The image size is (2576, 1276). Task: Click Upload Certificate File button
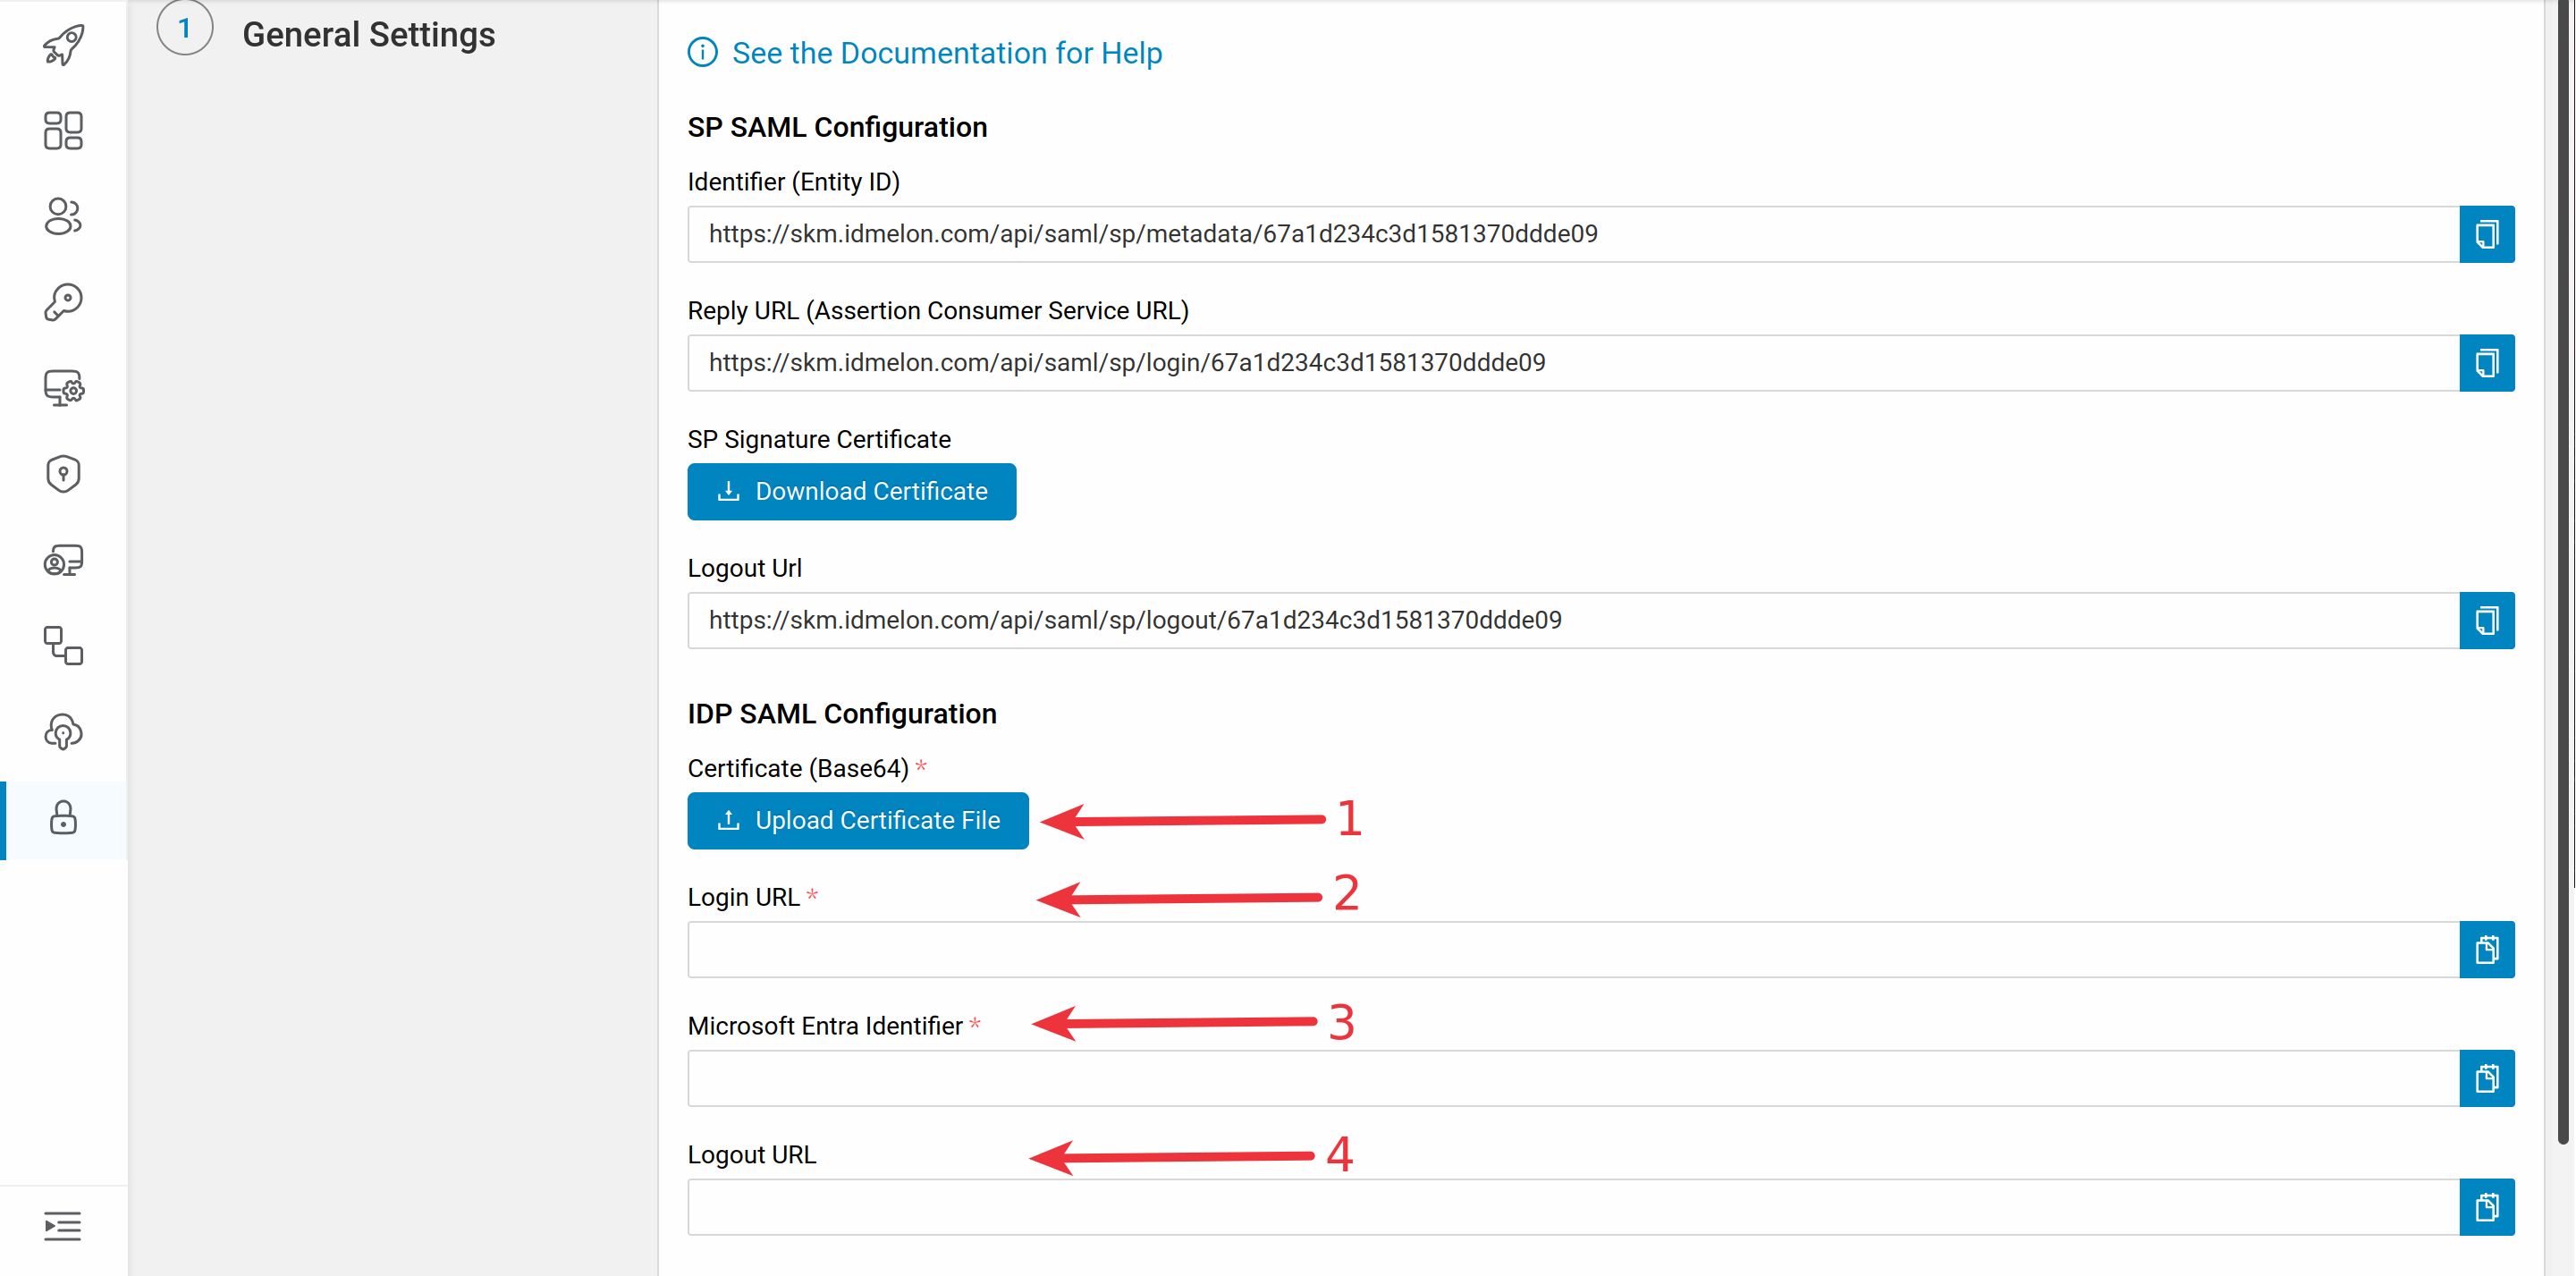(858, 821)
